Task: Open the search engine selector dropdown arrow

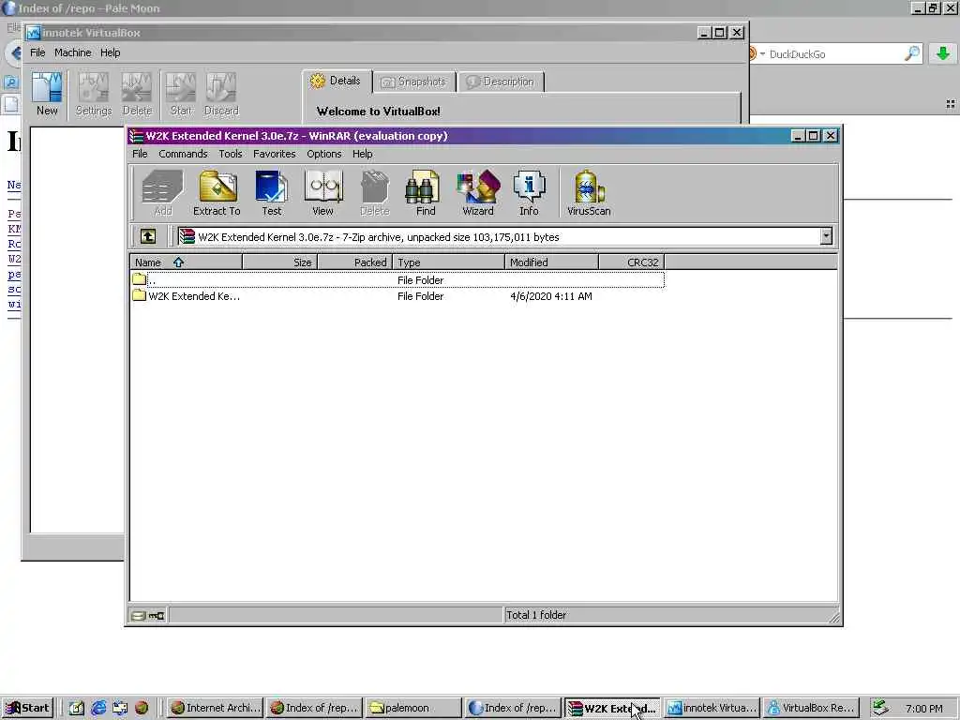Action: (762, 53)
